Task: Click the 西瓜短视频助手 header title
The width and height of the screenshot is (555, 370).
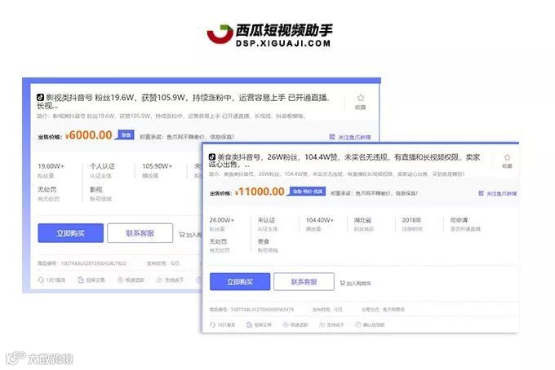Action: 284,30
